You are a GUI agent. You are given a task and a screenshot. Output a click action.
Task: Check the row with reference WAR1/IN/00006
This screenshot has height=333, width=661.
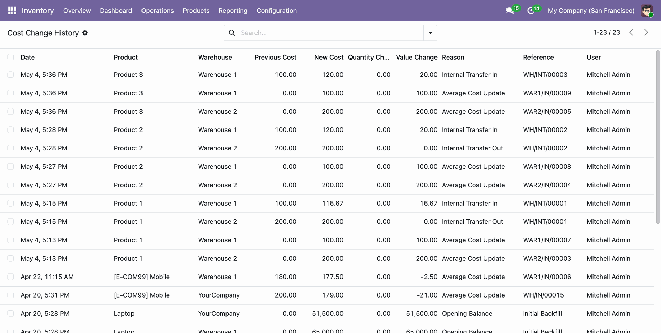[11, 277]
